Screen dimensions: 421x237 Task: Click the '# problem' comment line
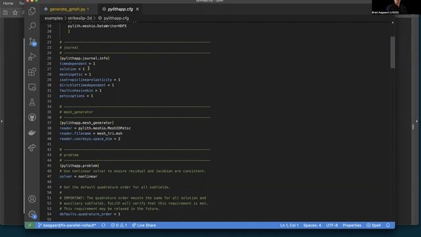69,155
